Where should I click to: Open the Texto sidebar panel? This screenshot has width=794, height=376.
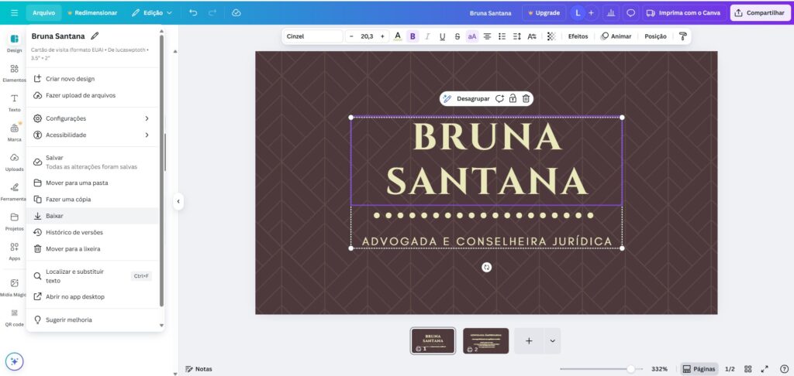pyautogui.click(x=14, y=102)
